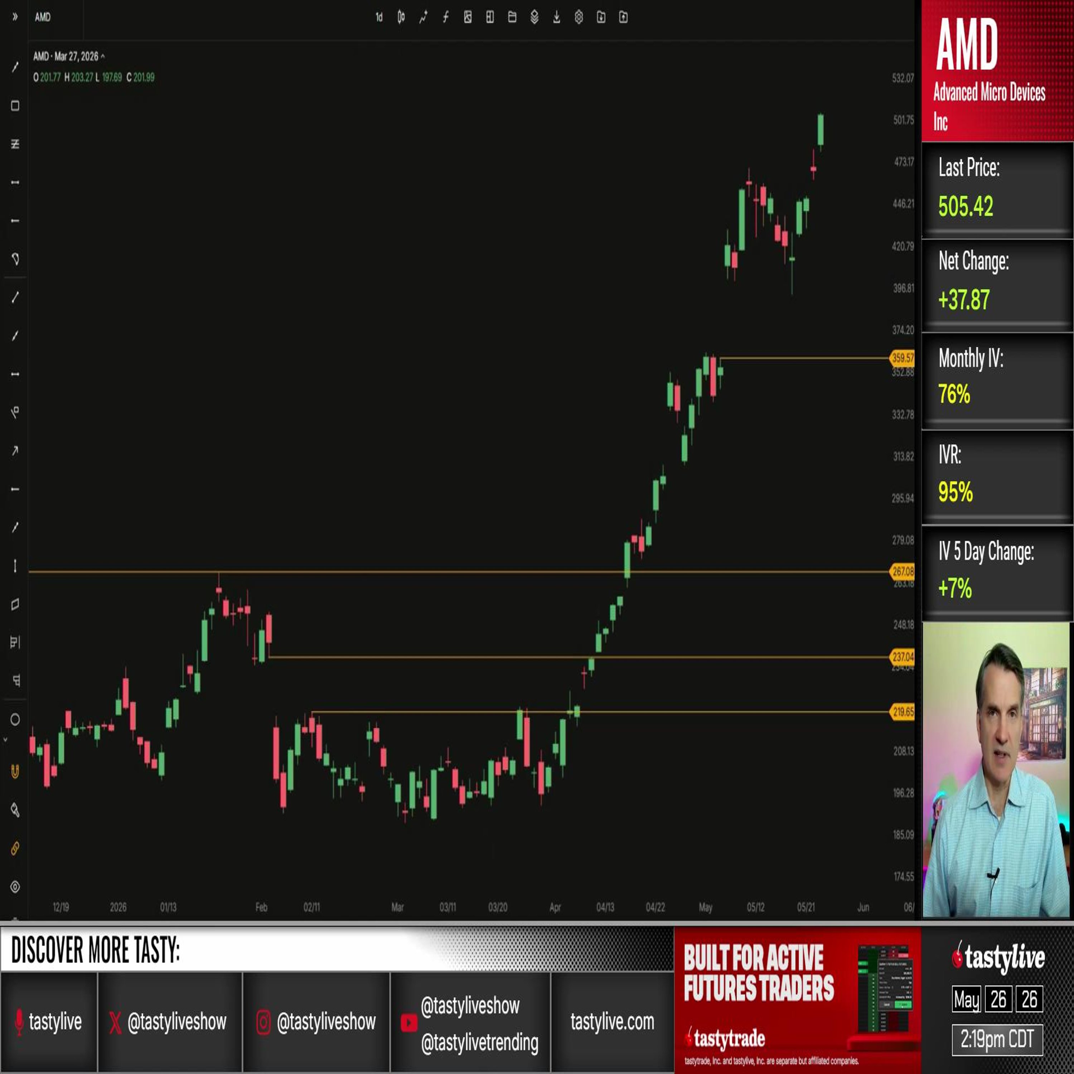The height and width of the screenshot is (1074, 1074).
Task: Click the IV 5 Day Change +7% value
Action: pyautogui.click(x=954, y=588)
